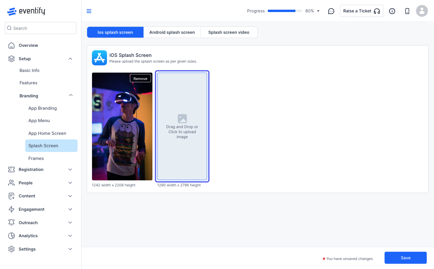Click the 80% progress bar

click(285, 11)
